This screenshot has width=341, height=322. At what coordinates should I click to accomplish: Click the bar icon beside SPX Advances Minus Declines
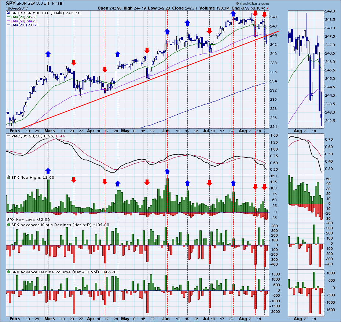tap(9, 225)
